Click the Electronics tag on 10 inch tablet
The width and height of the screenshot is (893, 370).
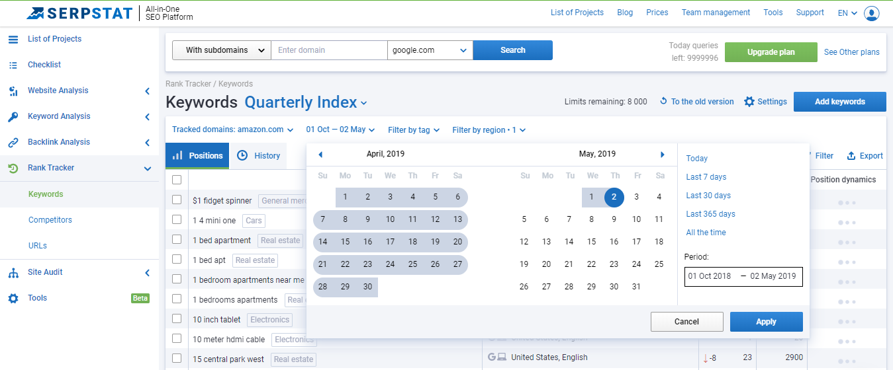[x=269, y=320]
